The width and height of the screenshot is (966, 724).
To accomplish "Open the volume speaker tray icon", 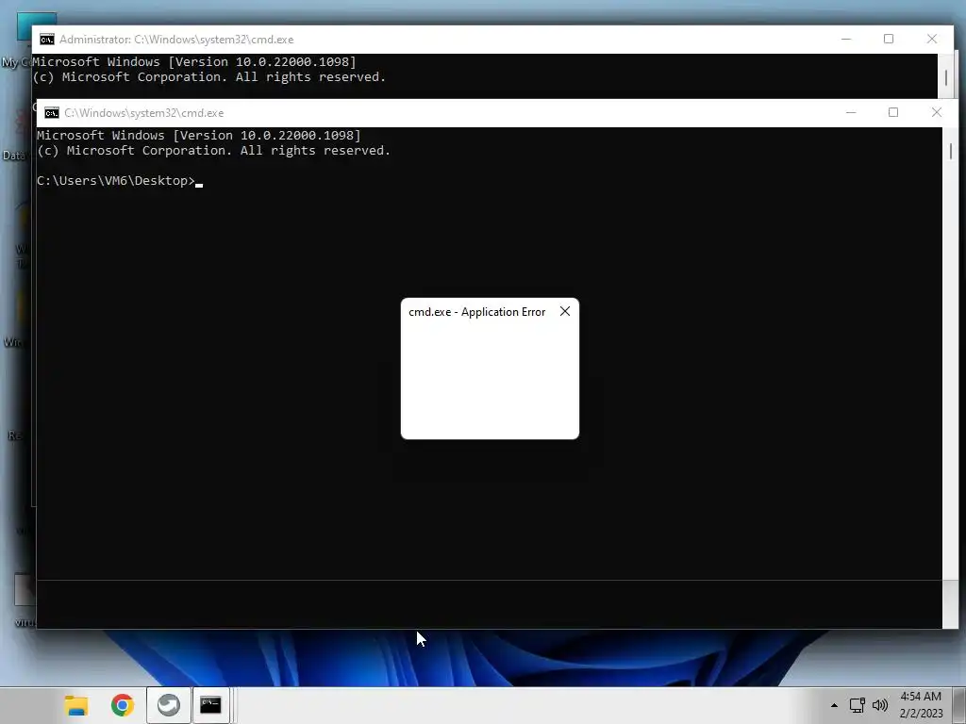I will coord(880,705).
